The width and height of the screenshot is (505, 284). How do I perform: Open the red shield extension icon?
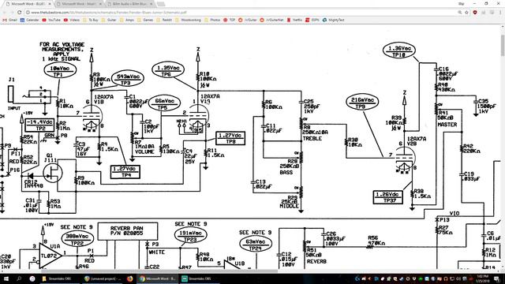475,13
